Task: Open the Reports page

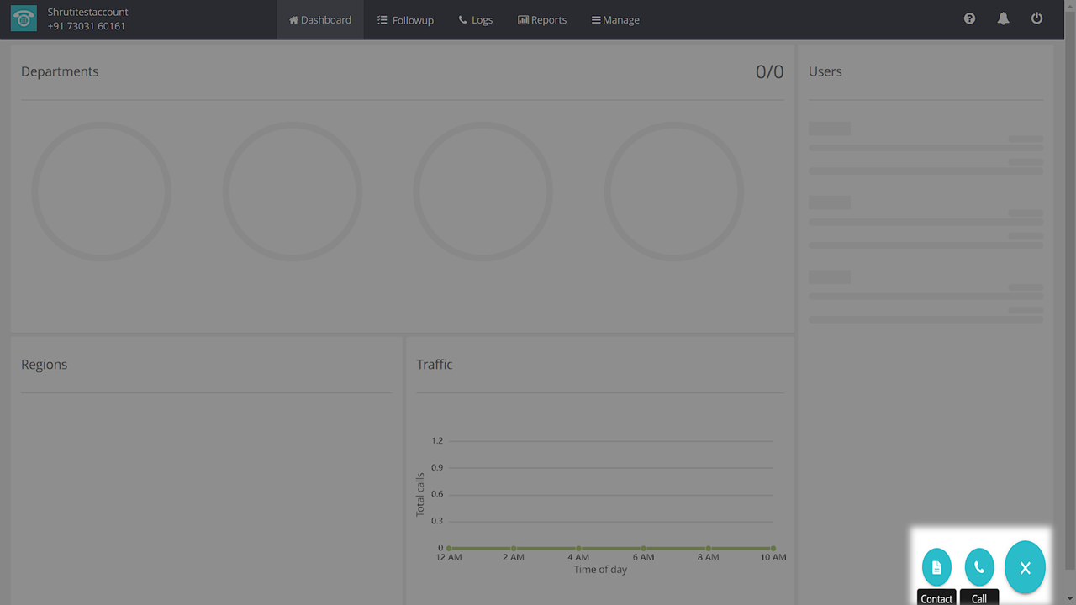Action: 542,19
